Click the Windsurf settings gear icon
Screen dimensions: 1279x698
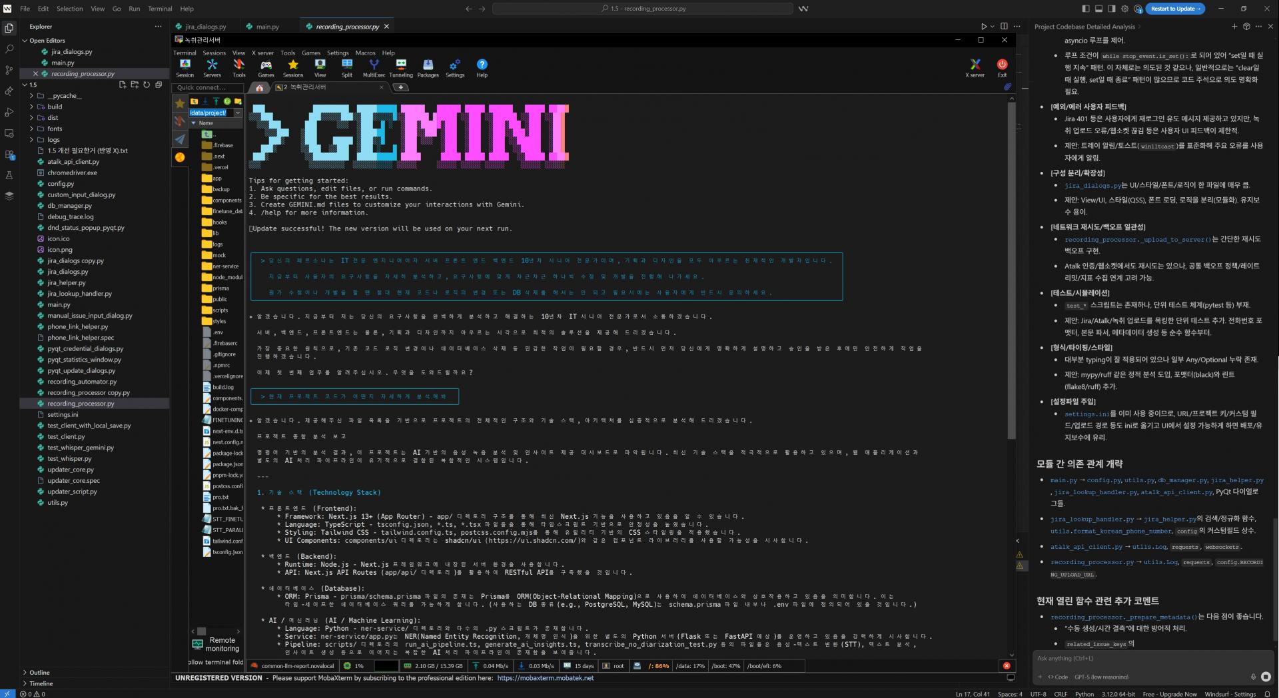pos(1125,9)
